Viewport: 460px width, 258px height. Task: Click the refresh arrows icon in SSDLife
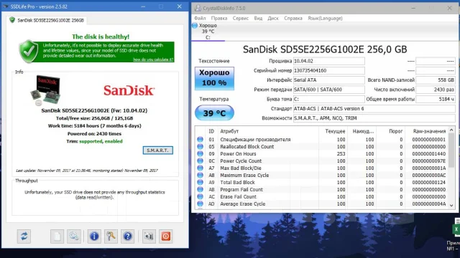point(24,236)
